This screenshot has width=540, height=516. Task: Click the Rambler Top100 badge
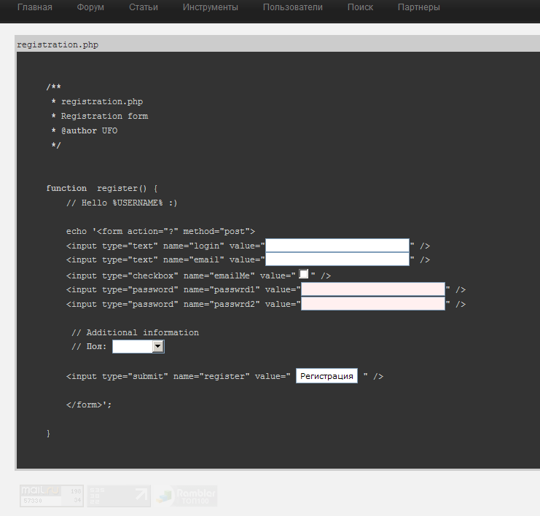click(x=186, y=496)
